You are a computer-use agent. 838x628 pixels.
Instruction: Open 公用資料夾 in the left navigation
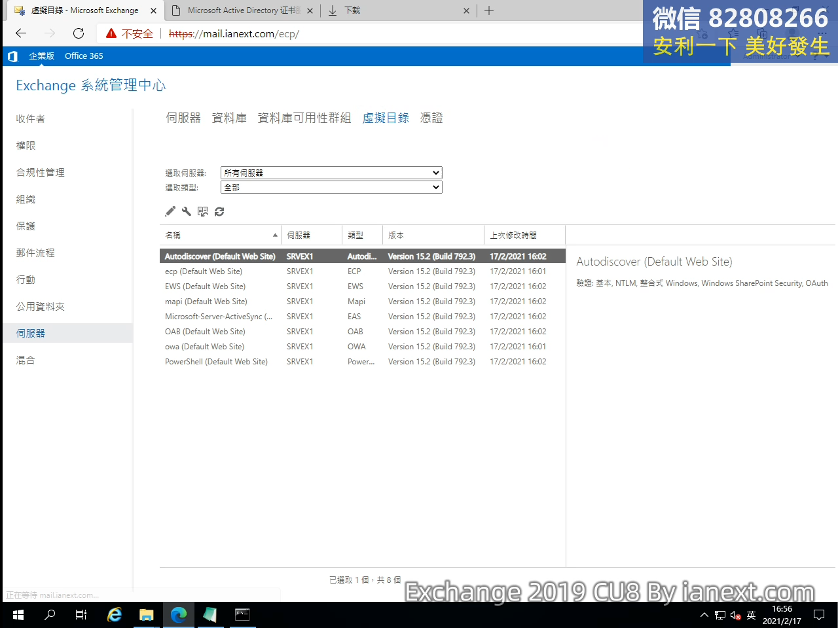click(x=40, y=306)
